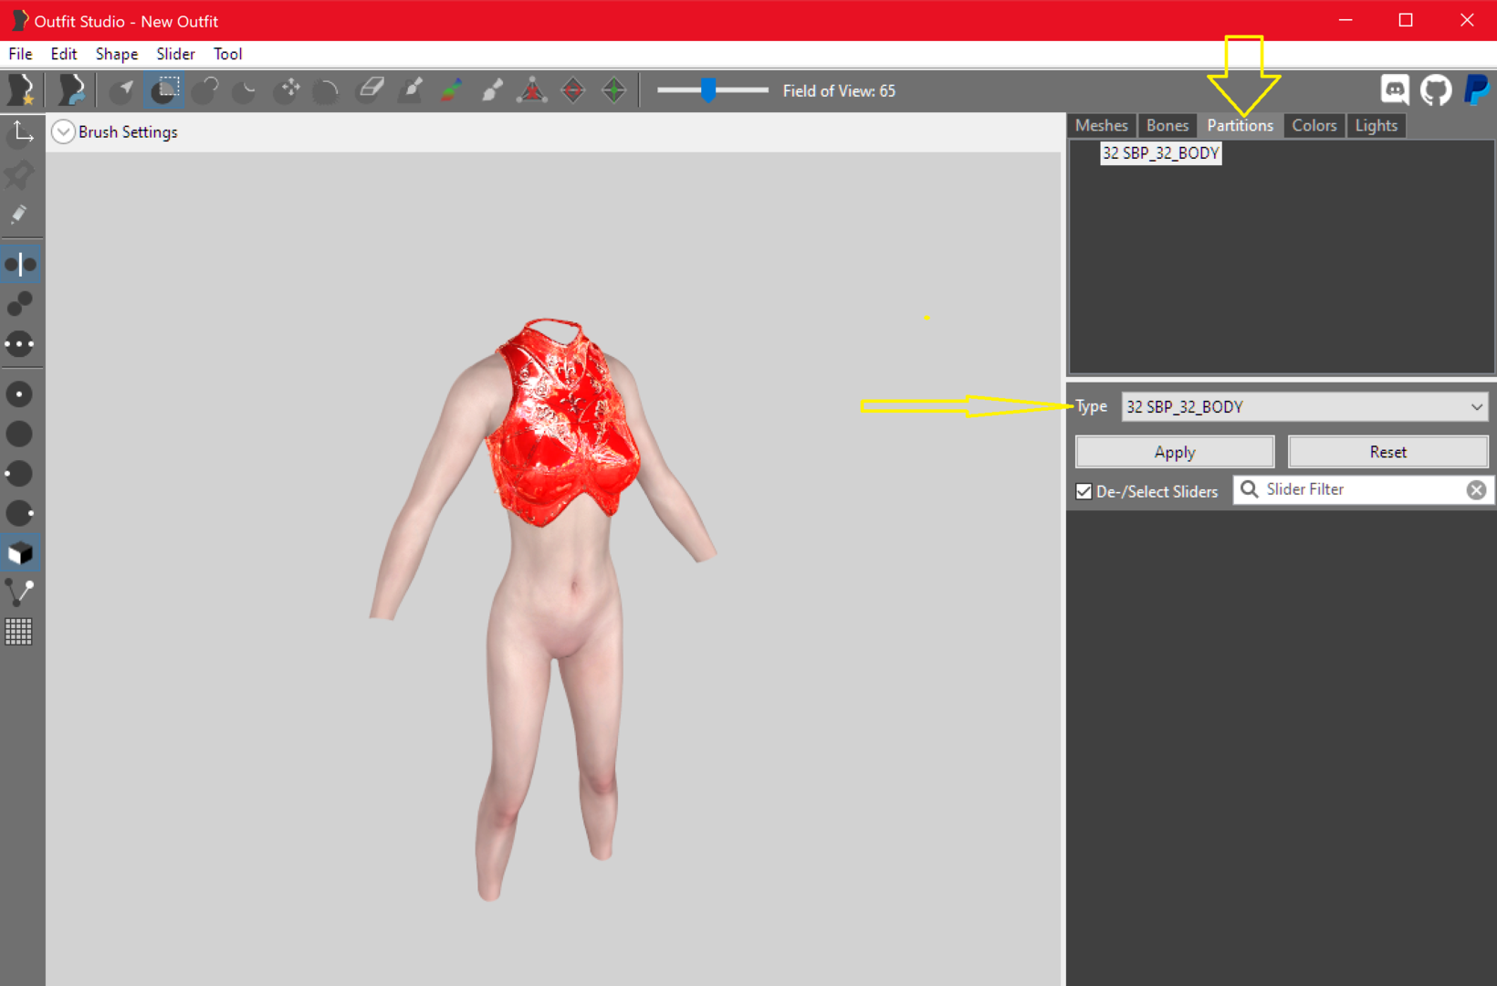The image size is (1497, 986).
Task: Switch to the Lights tab
Action: pos(1377,125)
